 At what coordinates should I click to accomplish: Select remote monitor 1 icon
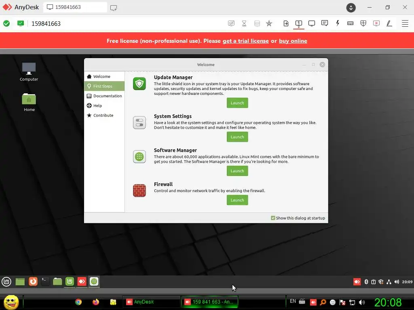pos(299,23)
